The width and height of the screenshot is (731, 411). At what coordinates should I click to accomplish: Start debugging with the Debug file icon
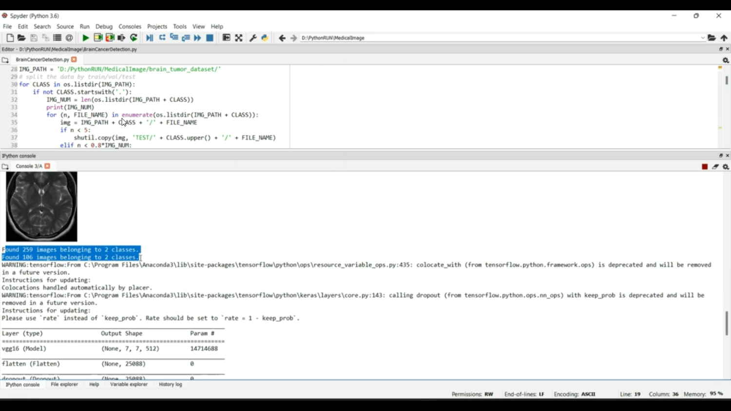coord(150,38)
